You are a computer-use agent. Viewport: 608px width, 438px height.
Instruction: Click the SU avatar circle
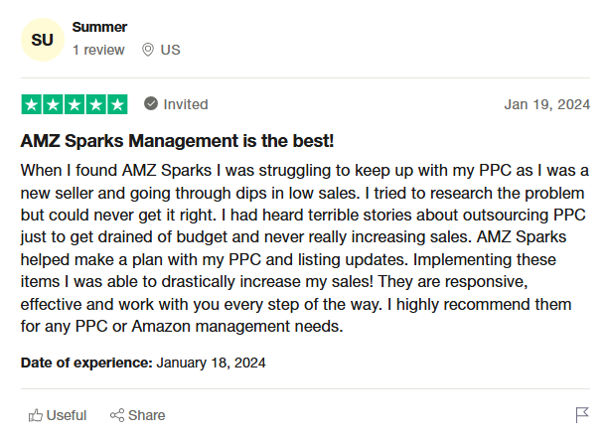[x=43, y=40]
